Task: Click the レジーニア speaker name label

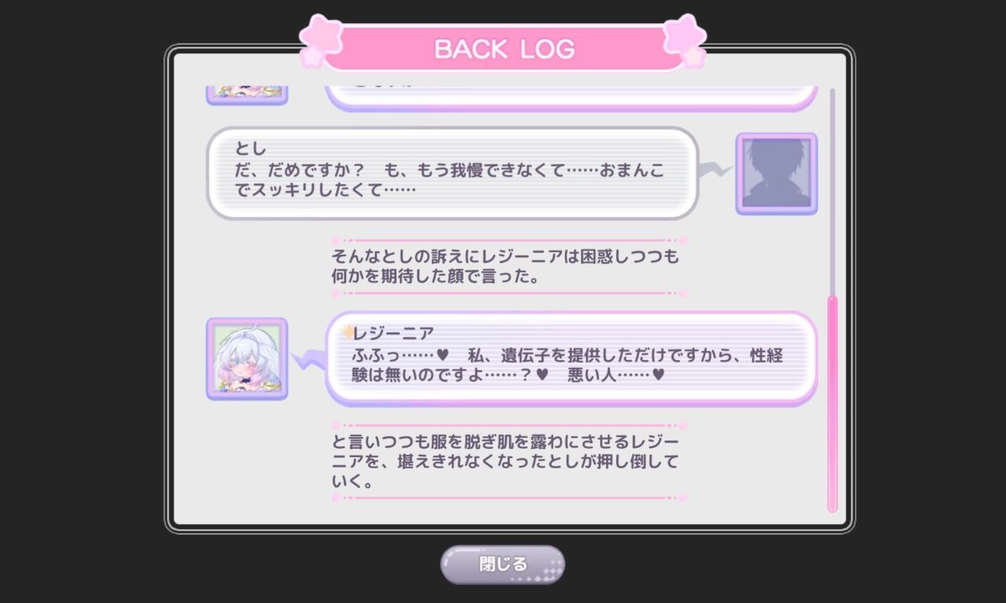Action: coord(394,332)
